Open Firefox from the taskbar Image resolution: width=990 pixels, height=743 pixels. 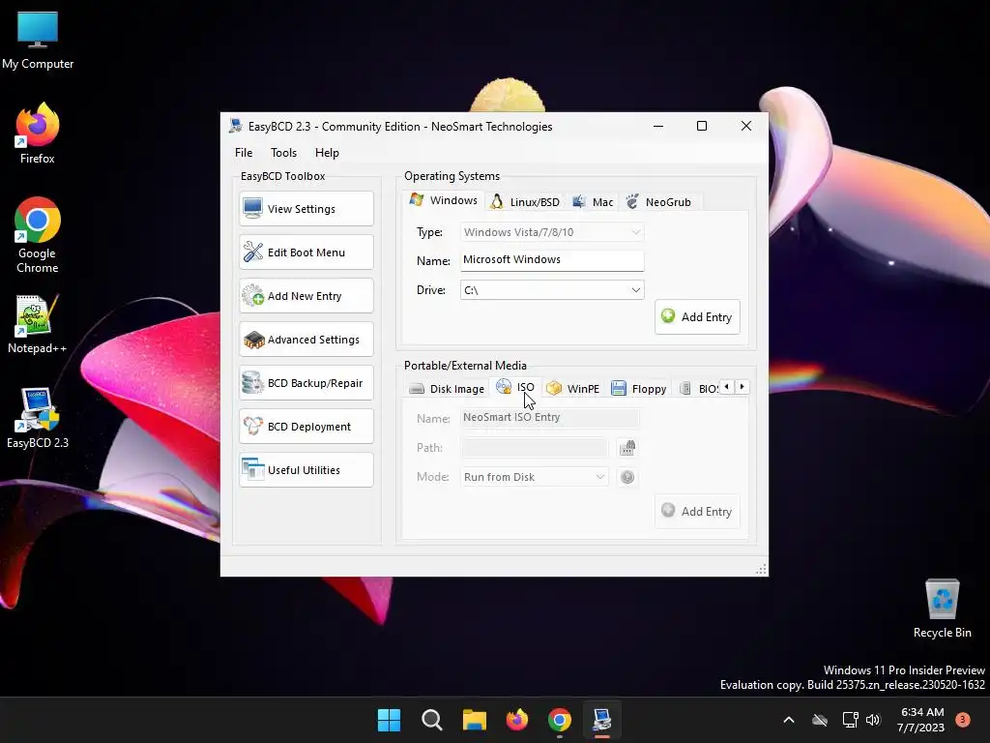coord(517,720)
